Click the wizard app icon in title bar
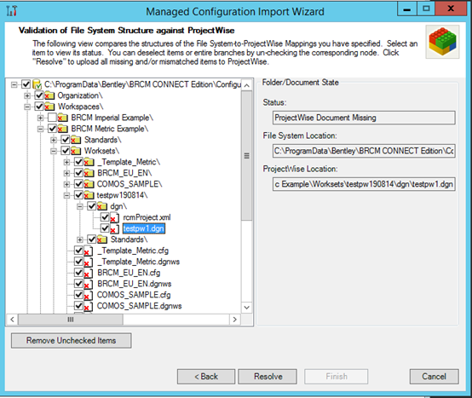Image resolution: width=472 pixels, height=398 pixels. coord(12,11)
